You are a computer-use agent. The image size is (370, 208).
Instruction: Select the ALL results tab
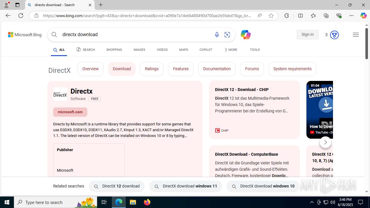coord(59,50)
